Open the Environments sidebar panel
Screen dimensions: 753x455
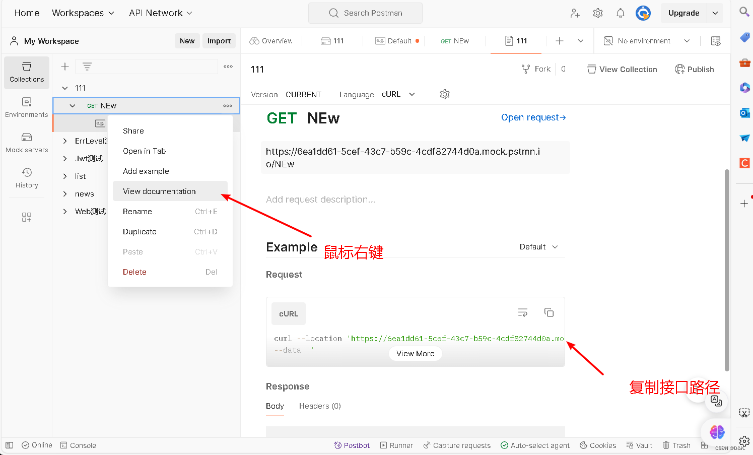(x=27, y=108)
